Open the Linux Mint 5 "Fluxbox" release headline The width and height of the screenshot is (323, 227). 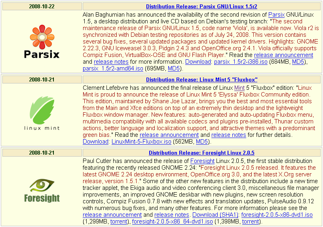pos(201,79)
